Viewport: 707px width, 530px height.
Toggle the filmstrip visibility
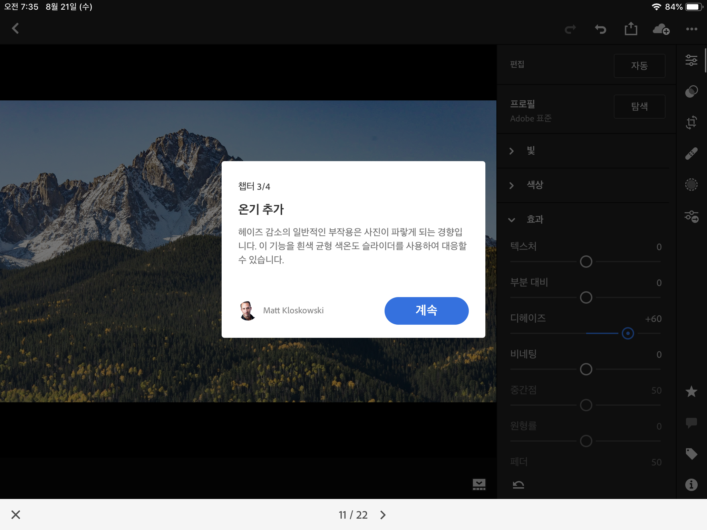coord(479,484)
